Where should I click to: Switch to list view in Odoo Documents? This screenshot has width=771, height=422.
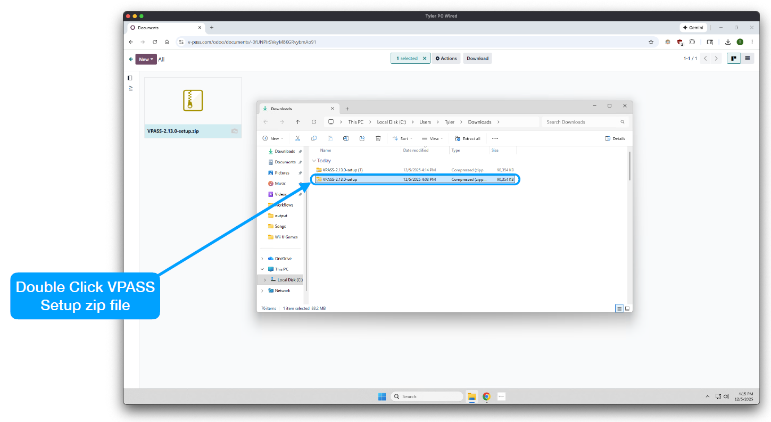click(748, 59)
